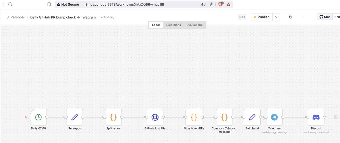340x143 pixels.
Task: Select the Compose Telegram message code node
Action: pos(224,117)
